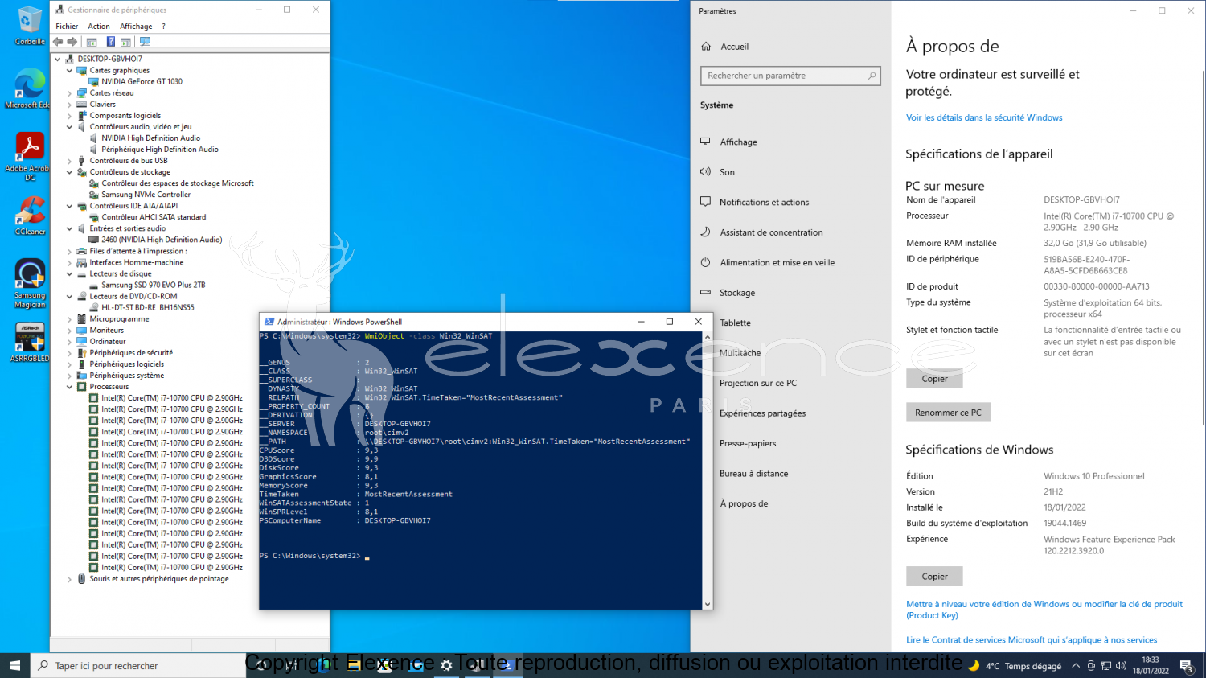Click the Forward arrow in Device Manager toolbar
This screenshot has height=678, width=1206.
(x=72, y=42)
